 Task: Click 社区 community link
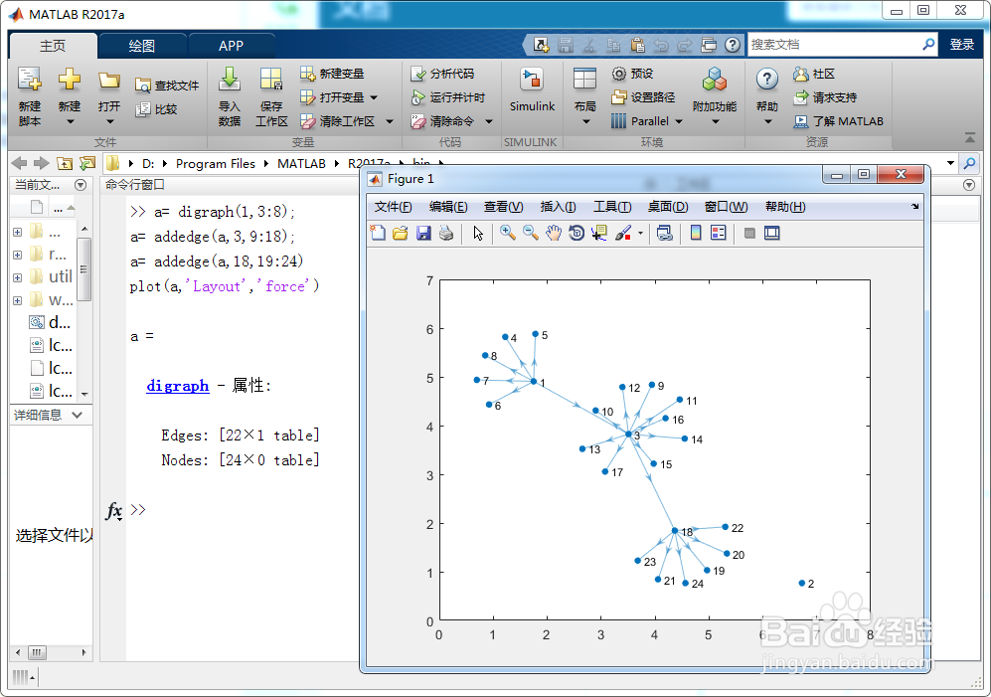pos(814,74)
